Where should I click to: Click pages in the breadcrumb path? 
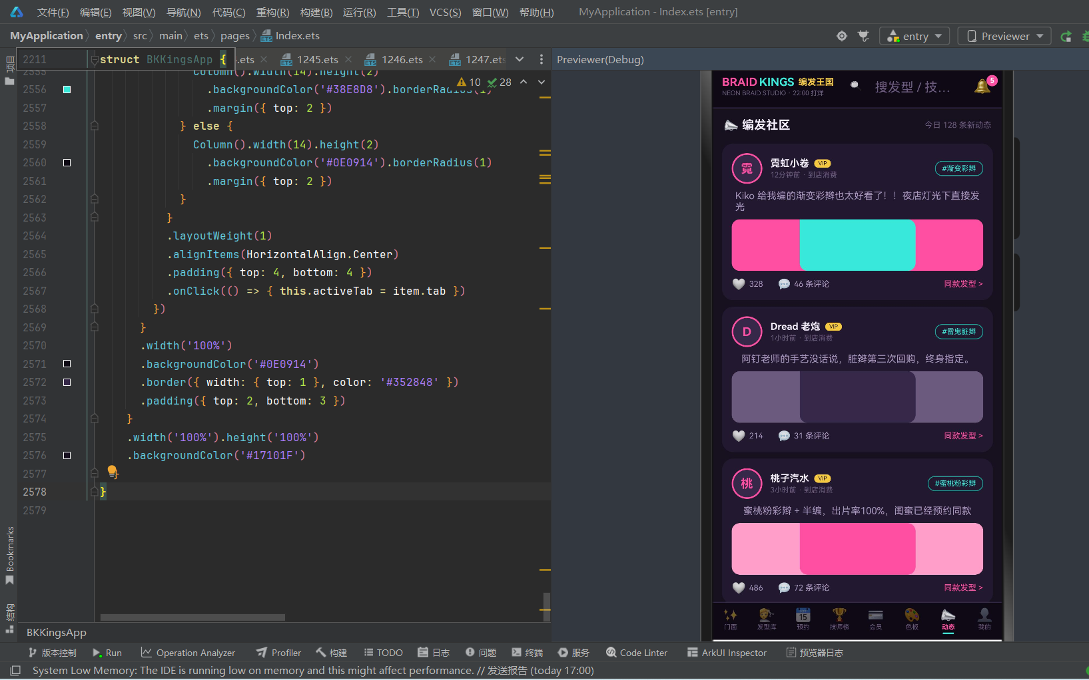click(235, 36)
